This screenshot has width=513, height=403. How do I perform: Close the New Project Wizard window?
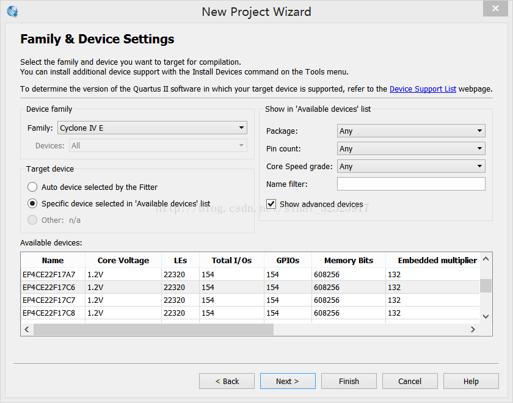pos(495,9)
